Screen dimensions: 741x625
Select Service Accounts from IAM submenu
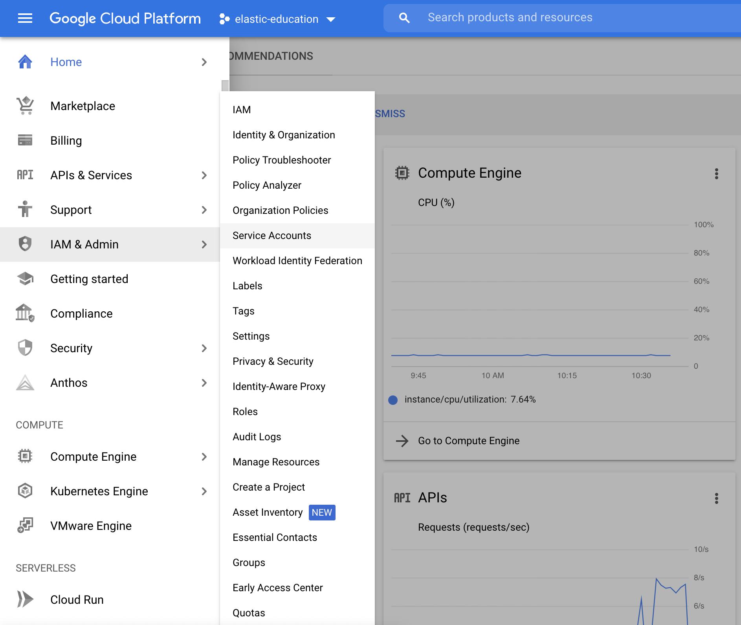pos(272,235)
